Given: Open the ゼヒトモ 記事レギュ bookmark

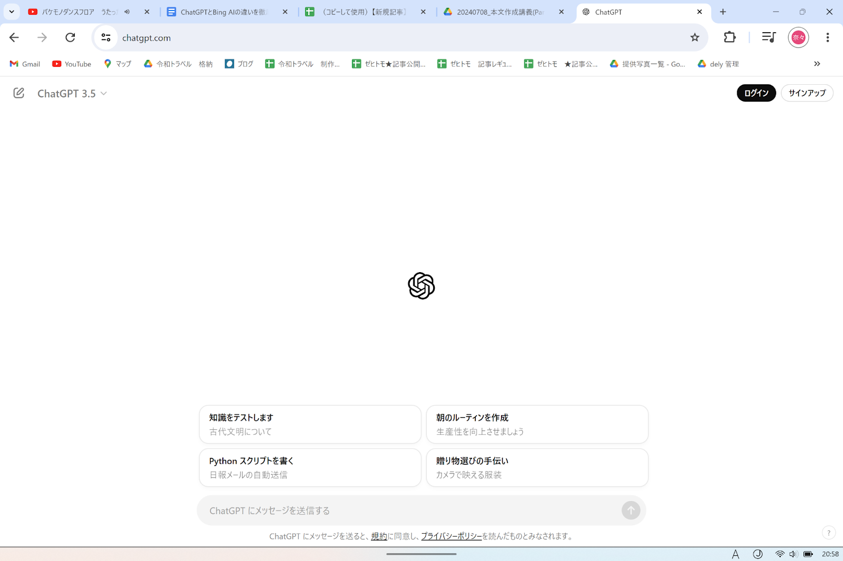Looking at the screenshot, I should tap(475, 64).
